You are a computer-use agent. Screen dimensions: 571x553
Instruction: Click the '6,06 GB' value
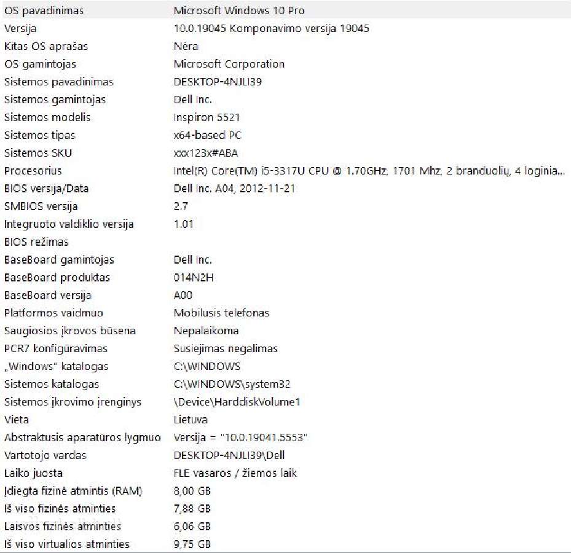coord(192,527)
